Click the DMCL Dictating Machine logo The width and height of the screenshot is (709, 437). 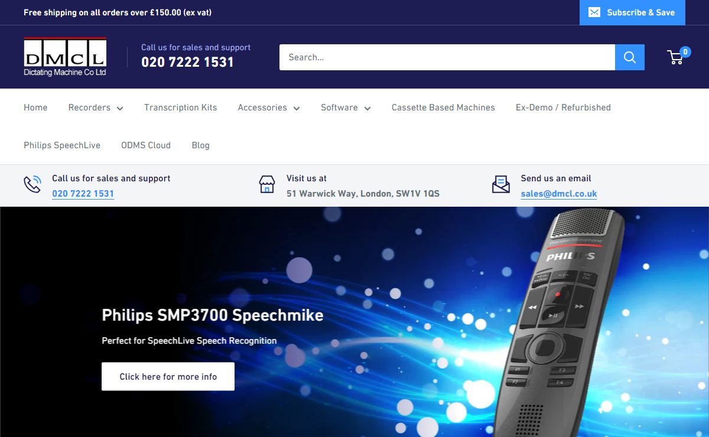65,57
